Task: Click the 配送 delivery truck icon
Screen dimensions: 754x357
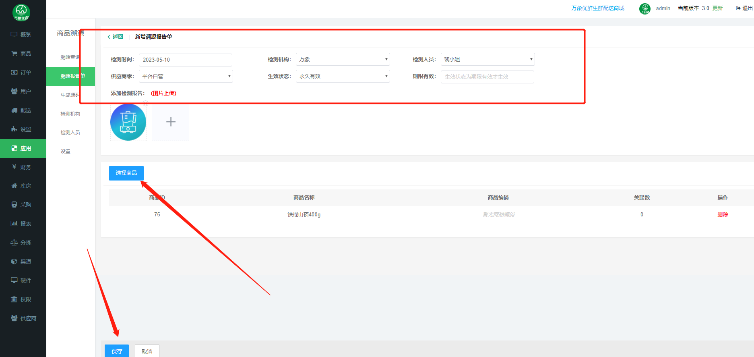Action: click(x=14, y=110)
